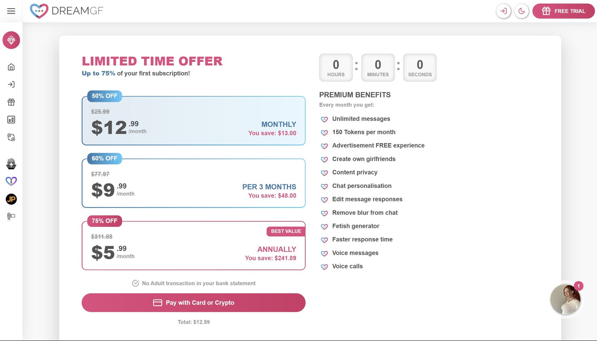Click the Free Trial button

[x=563, y=11]
